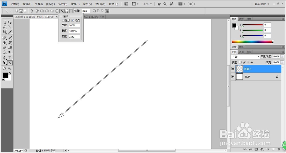Select the Crop tool
This screenshot has width=286, height=153.
point(5,32)
